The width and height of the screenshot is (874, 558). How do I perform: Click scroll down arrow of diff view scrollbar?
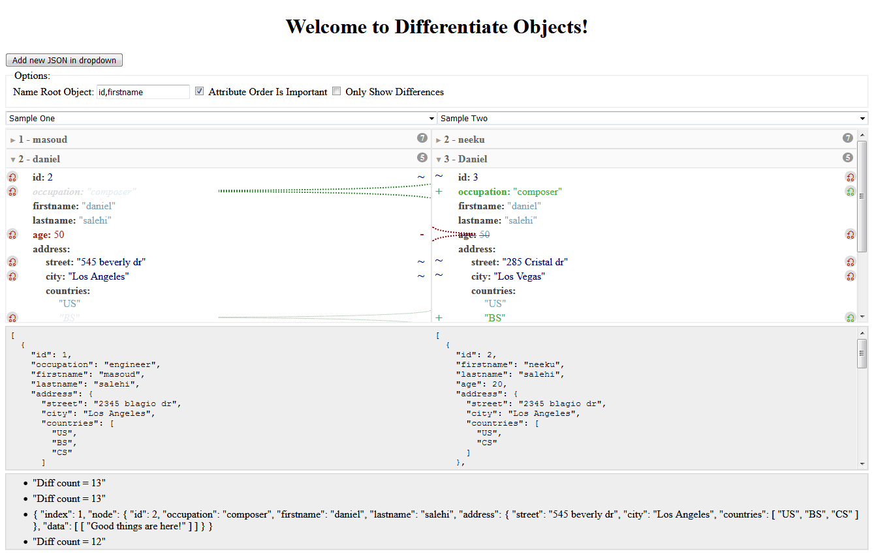coord(862,316)
